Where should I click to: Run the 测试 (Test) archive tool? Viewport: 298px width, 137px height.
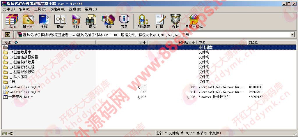point(44,22)
